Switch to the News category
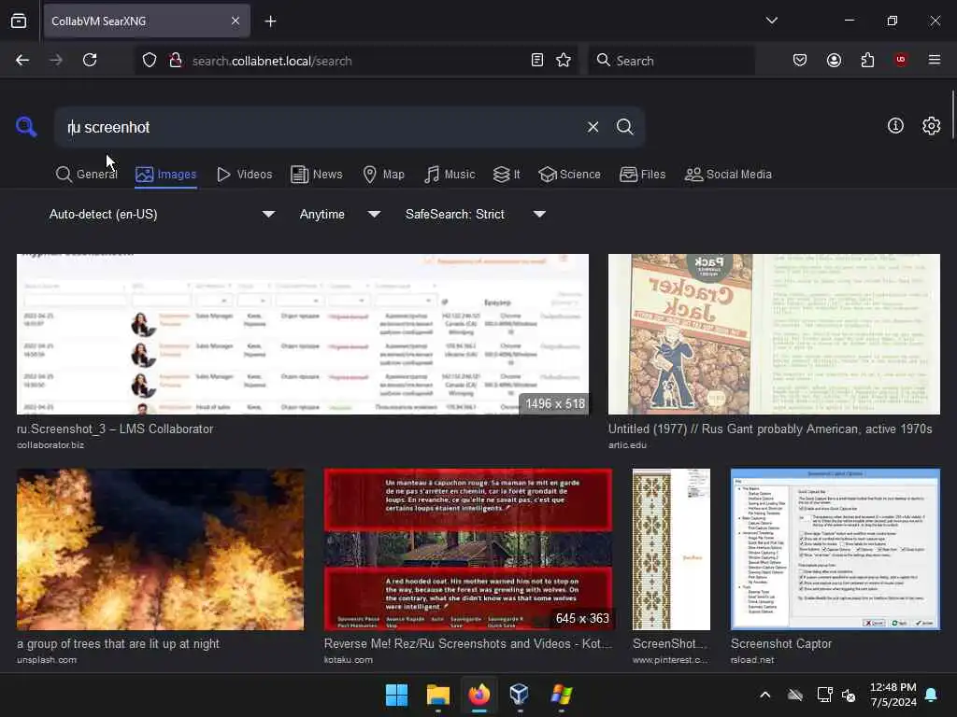Screen dimensions: 957x717 [x=316, y=175]
